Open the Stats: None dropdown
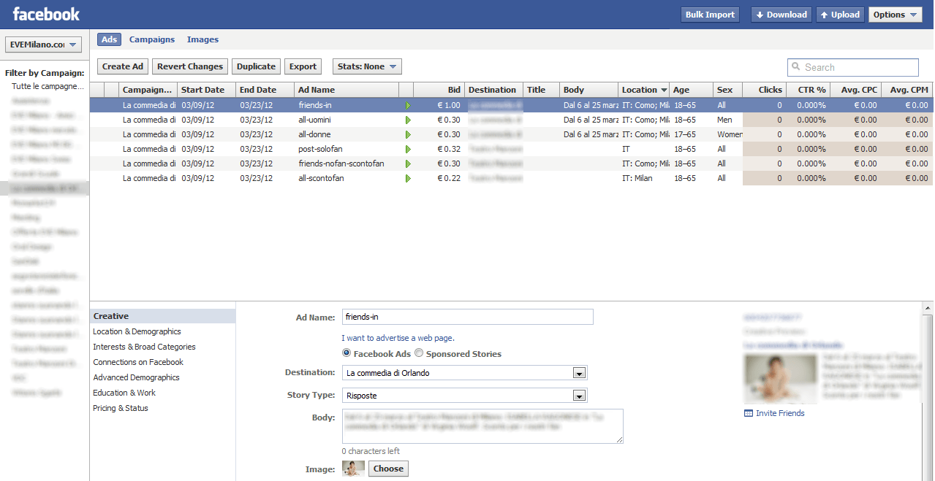Viewport: 935px width, 481px height. 367,66
